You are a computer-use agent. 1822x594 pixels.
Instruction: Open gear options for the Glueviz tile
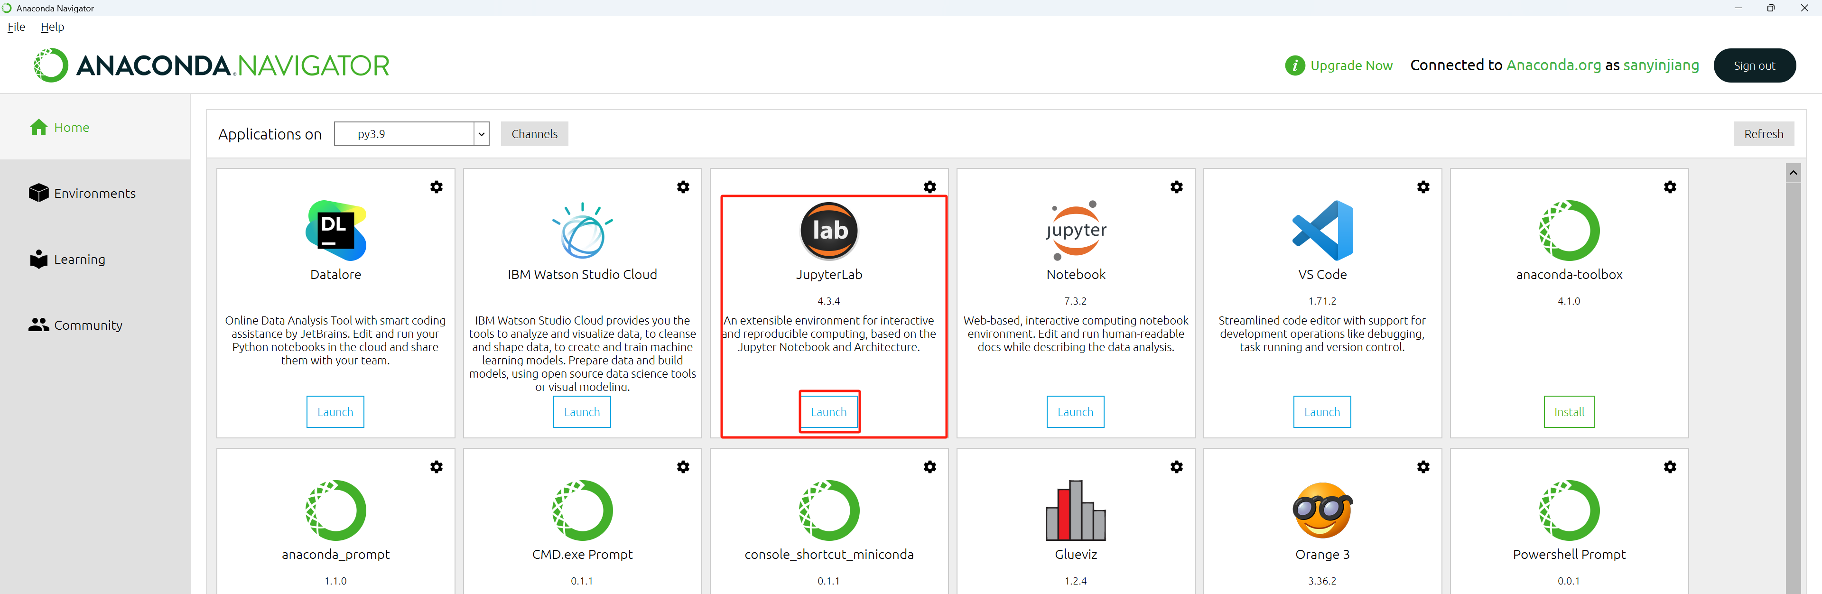pos(1176,467)
